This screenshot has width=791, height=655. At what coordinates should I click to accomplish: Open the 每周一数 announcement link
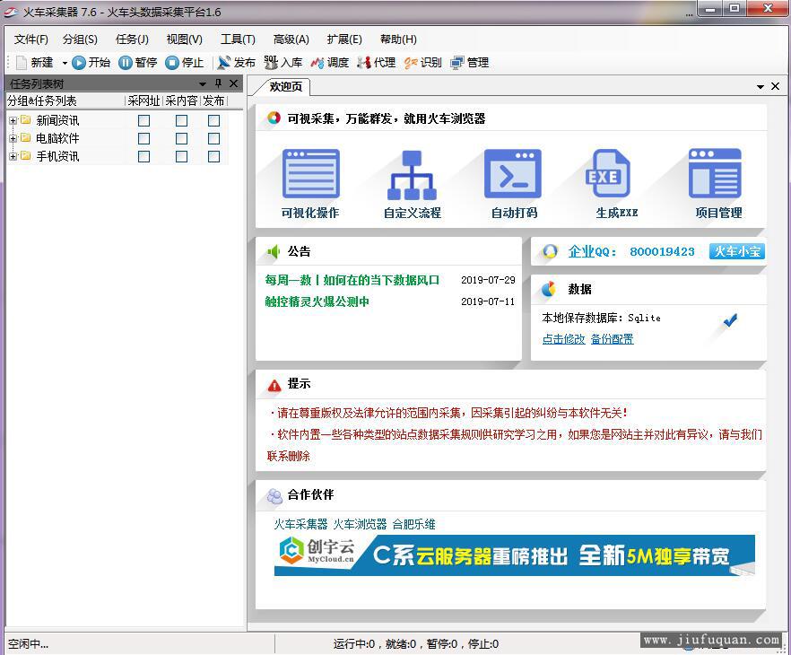point(352,280)
